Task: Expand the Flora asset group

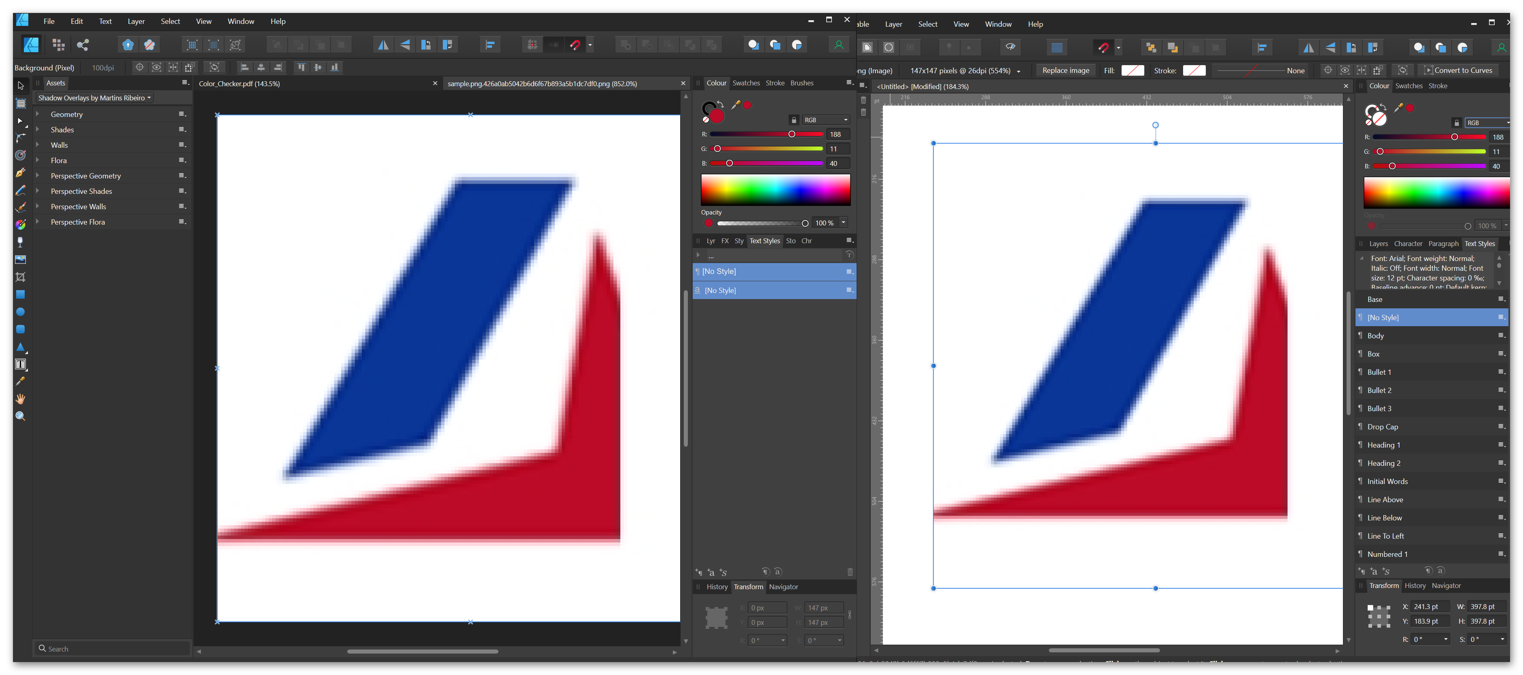Action: pyautogui.click(x=37, y=160)
